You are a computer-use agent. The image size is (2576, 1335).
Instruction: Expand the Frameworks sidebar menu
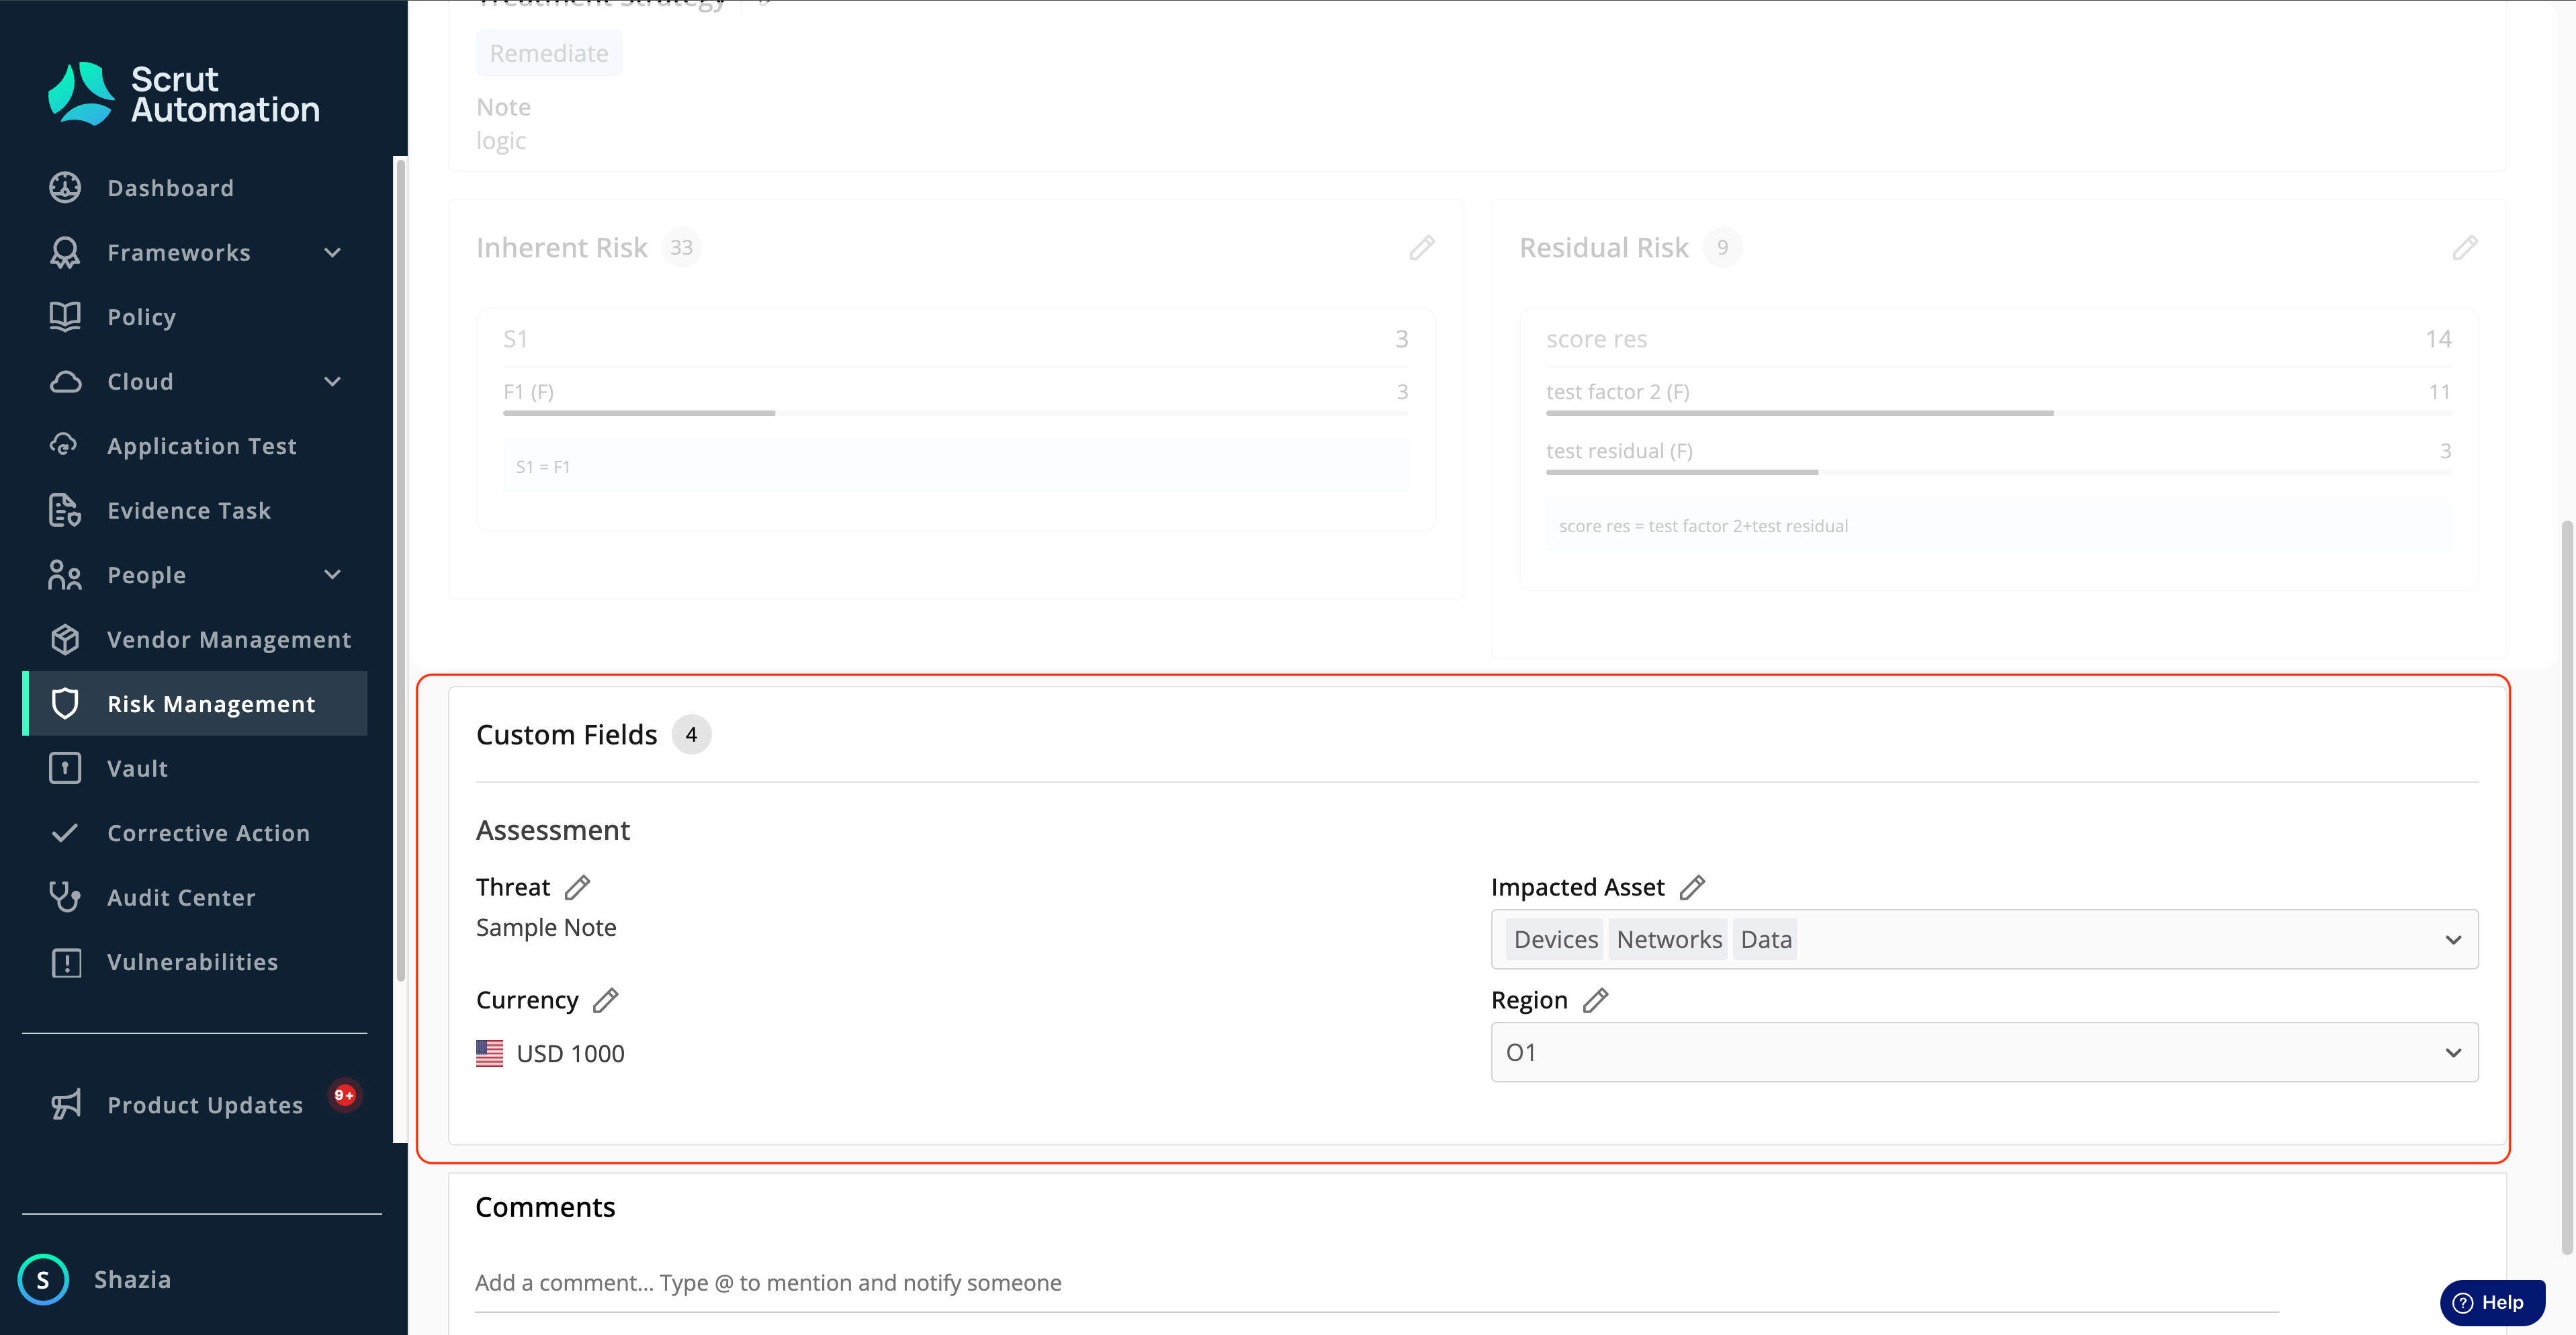pos(333,253)
